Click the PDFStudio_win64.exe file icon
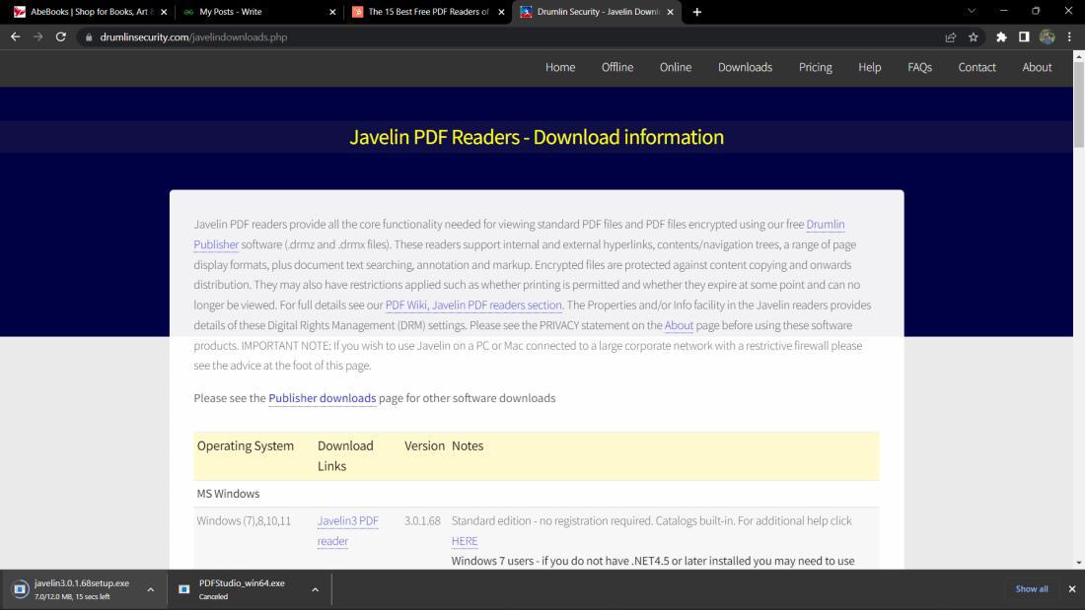This screenshot has width=1085, height=610. click(x=184, y=589)
